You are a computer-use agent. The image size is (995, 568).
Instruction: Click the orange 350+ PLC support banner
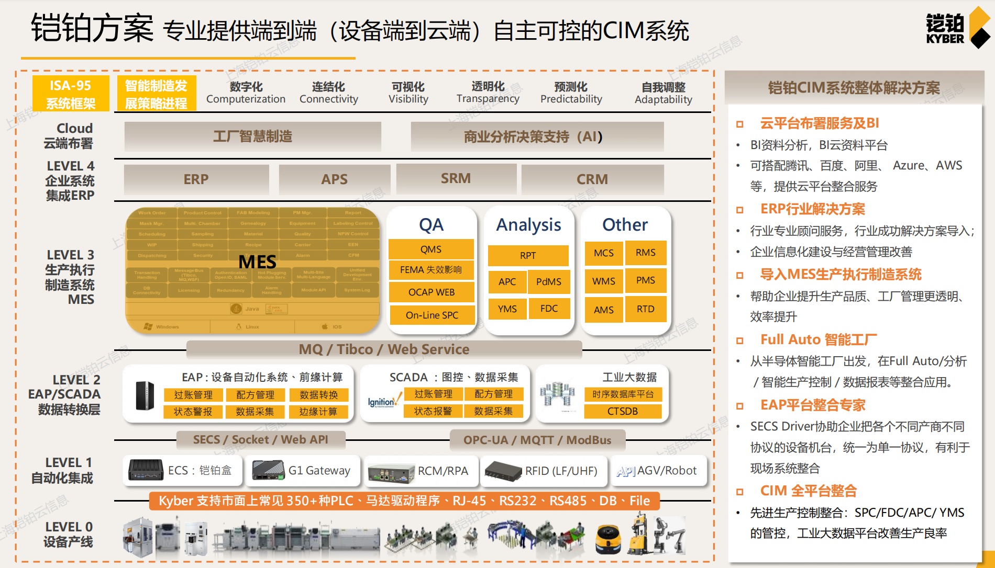(404, 501)
